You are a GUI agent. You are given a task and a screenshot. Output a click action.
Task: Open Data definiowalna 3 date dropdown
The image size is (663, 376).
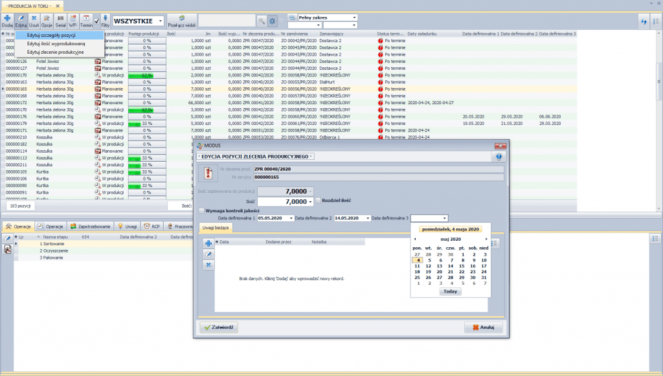(x=444, y=219)
